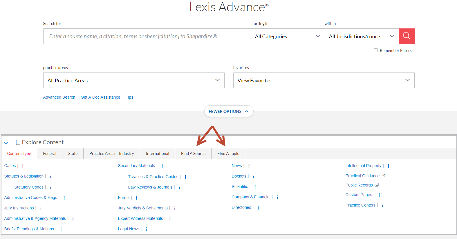Screen dimensions: 457x239
Task: Click info for Treatises & Practice Guides
Action: click(x=185, y=177)
